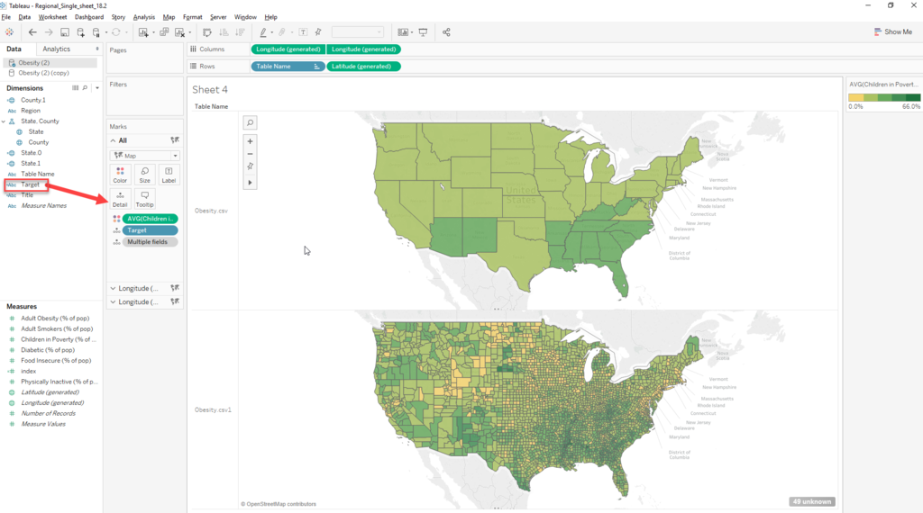Image resolution: width=923 pixels, height=513 pixels.
Task: Open the Dashboard menu
Action: 89,17
